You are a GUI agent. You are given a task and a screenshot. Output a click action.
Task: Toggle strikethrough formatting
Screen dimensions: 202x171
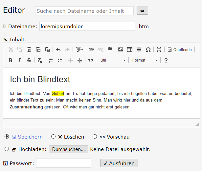[x=29, y=60]
